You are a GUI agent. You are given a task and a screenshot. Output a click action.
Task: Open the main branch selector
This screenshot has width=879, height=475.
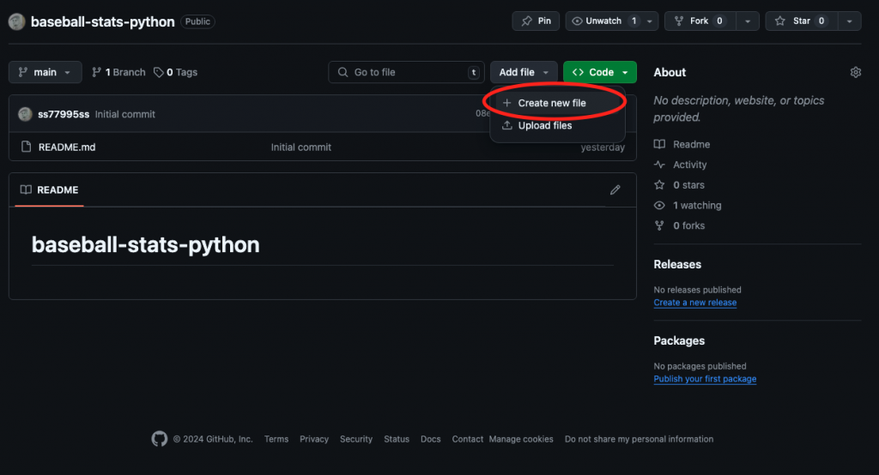click(45, 72)
